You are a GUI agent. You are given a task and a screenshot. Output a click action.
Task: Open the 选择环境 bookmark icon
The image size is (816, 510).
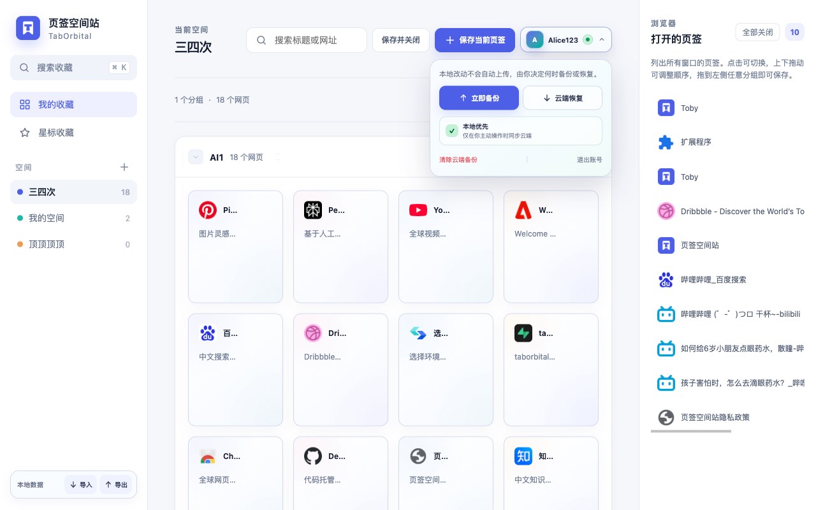coord(418,333)
